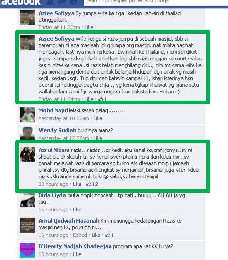The width and height of the screenshot is (228, 260).
Task: Open the first Aziee Sofiyya name link
Action: [x=57, y=13]
